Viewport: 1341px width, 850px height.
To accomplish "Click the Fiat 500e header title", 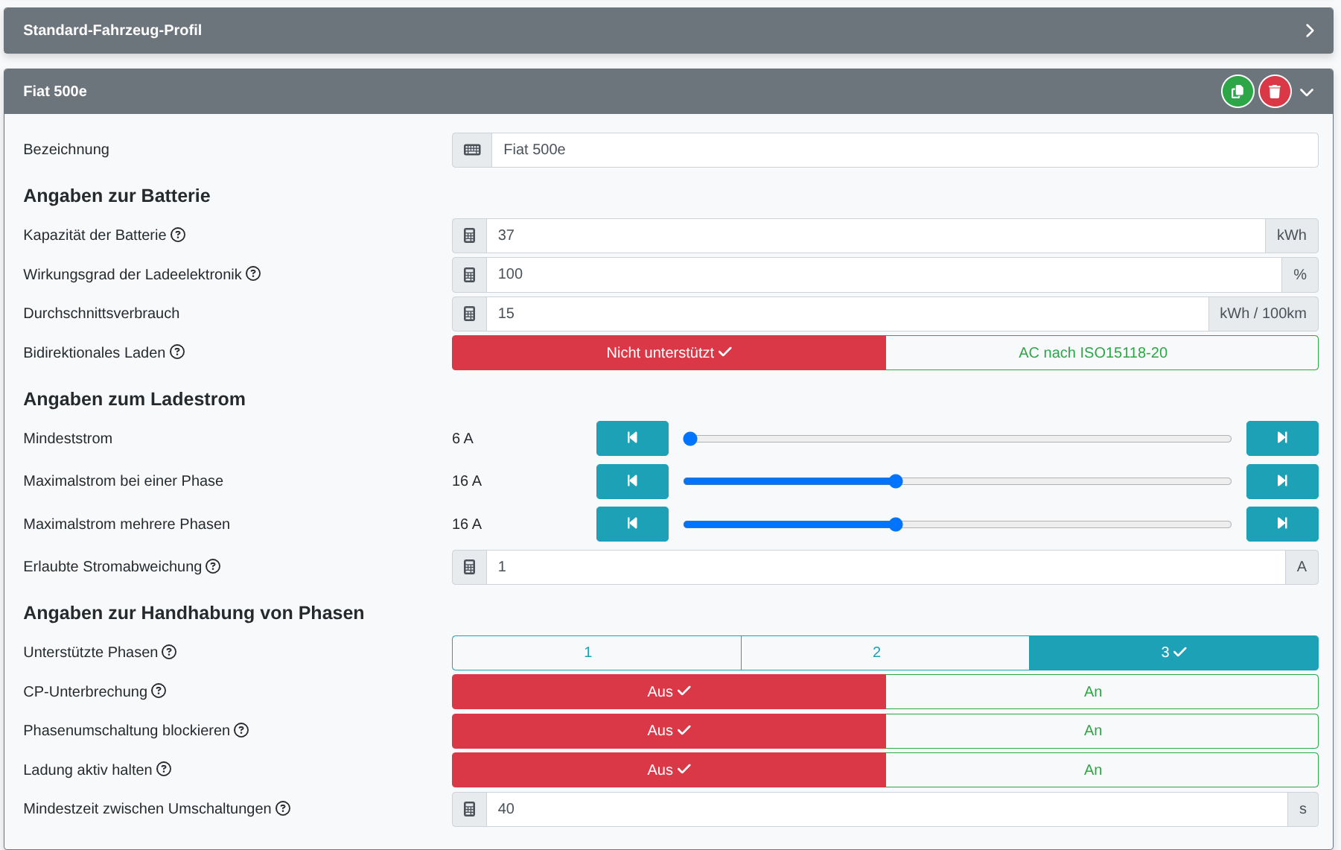I will coord(55,91).
